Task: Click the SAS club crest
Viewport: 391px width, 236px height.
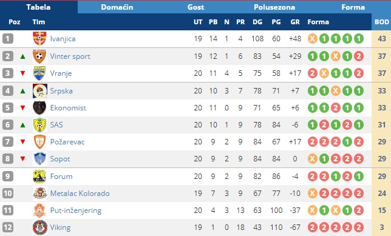Action: [39, 125]
